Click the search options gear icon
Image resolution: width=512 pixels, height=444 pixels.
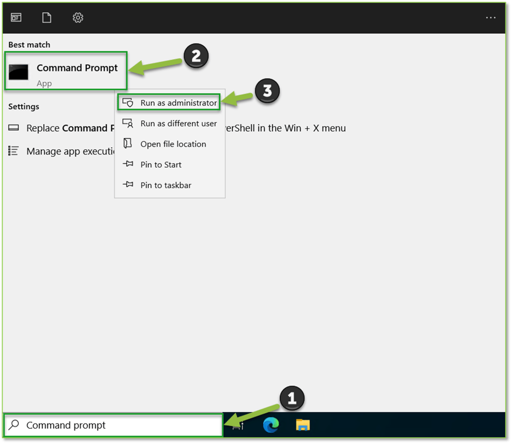(78, 17)
